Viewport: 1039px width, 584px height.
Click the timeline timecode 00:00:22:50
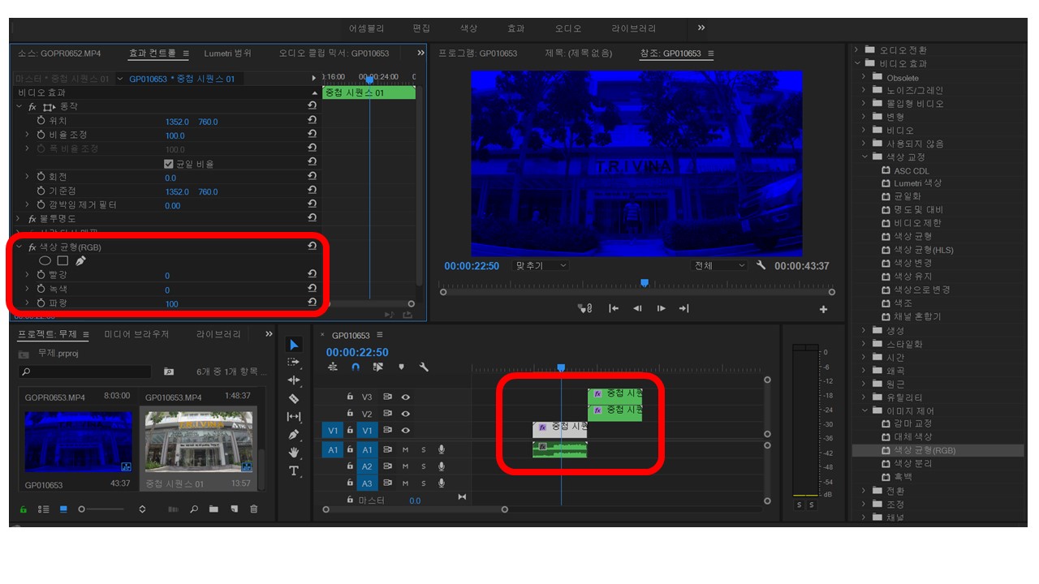(357, 352)
